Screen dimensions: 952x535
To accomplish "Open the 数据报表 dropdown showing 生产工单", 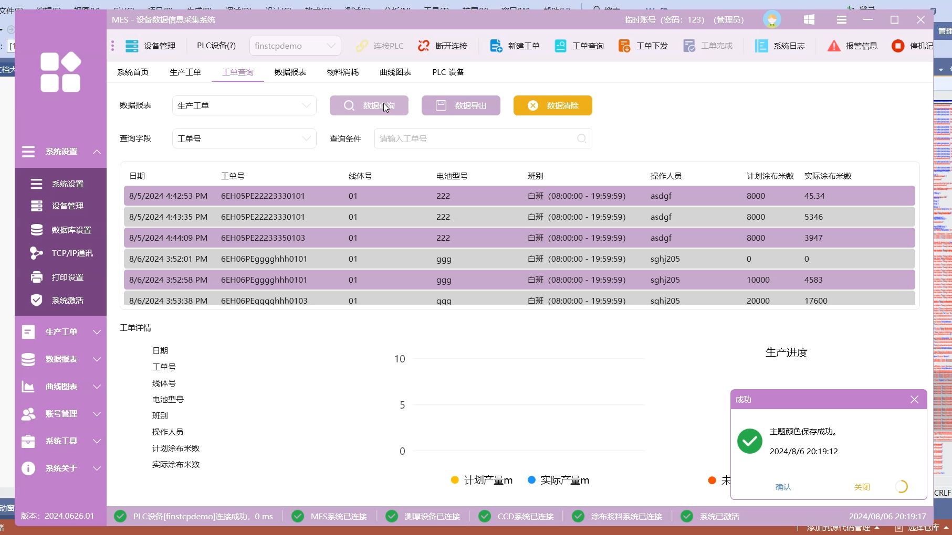I will tap(244, 105).
